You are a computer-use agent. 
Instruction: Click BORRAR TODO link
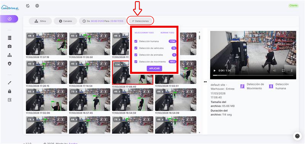point(167,33)
